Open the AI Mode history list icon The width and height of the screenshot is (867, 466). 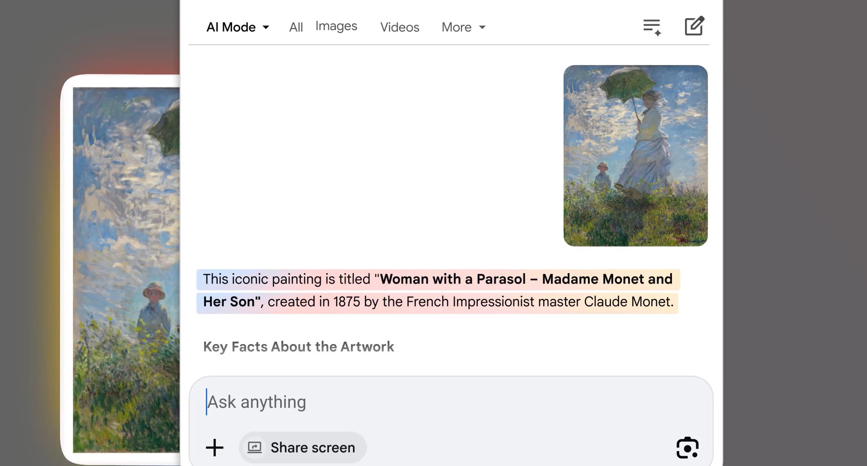[652, 27]
